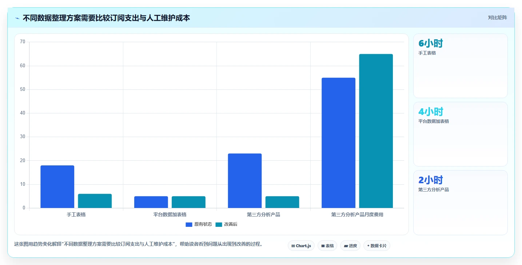Click the teal 平台数据加表格 bar
Screen dimensions: 522x265
188,202
